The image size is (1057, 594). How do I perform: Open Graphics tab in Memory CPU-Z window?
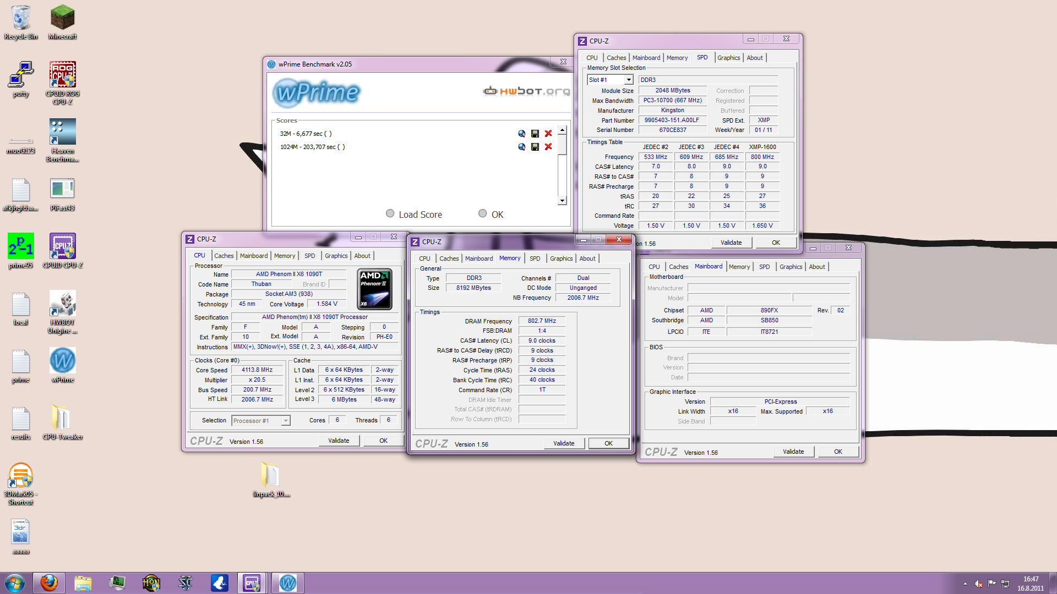pyautogui.click(x=561, y=258)
